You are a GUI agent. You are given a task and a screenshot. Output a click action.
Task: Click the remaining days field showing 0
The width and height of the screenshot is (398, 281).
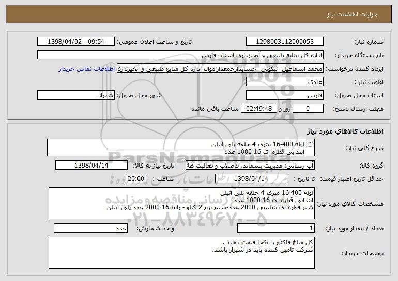pos(308,109)
